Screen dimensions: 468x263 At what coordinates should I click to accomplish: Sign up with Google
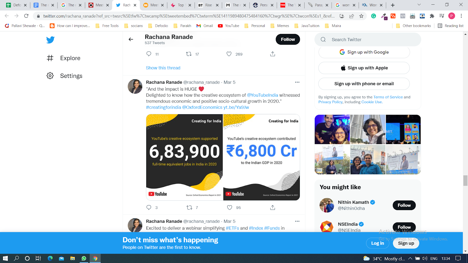click(364, 52)
